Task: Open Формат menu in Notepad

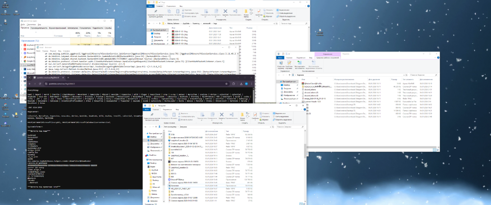Action: (x=53, y=51)
